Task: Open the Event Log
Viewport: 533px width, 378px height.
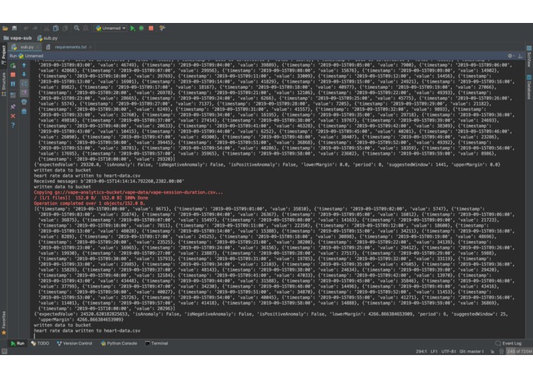Action: [508, 344]
